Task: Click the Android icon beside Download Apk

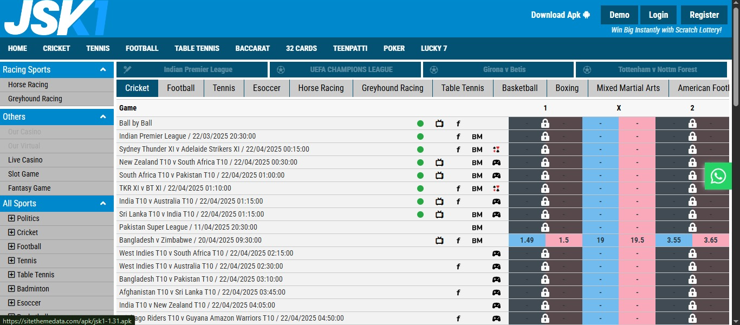Action: click(587, 15)
